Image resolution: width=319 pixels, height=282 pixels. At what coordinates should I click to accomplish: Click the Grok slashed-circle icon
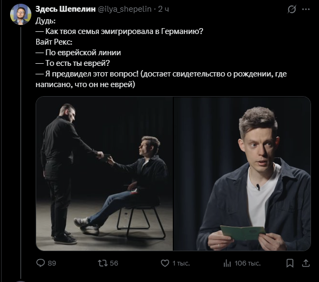pos(292,10)
